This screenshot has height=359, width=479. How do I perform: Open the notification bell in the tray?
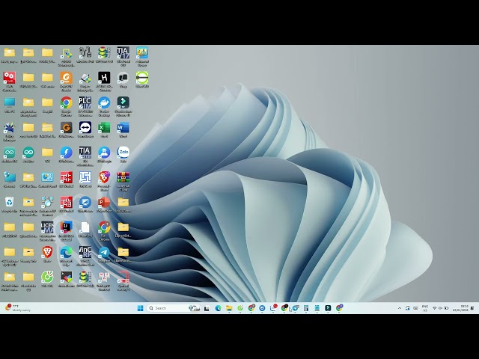[x=472, y=308]
